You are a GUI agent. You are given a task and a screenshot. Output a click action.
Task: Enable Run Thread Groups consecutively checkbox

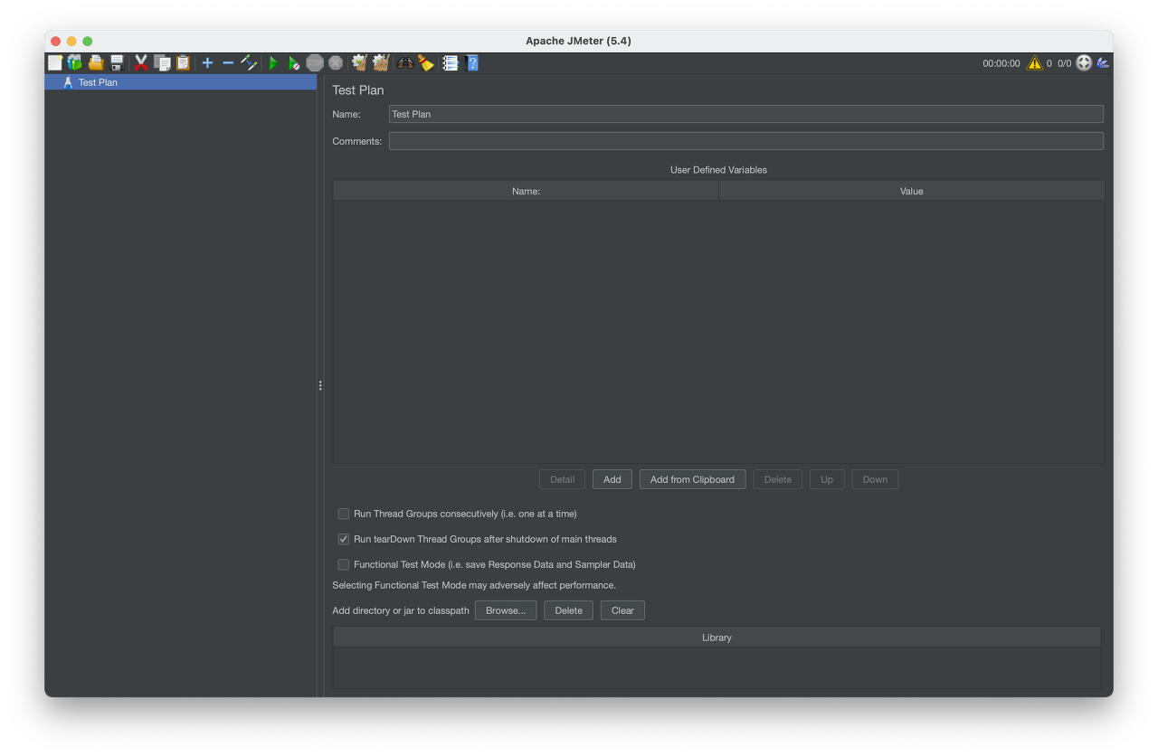[x=344, y=514]
